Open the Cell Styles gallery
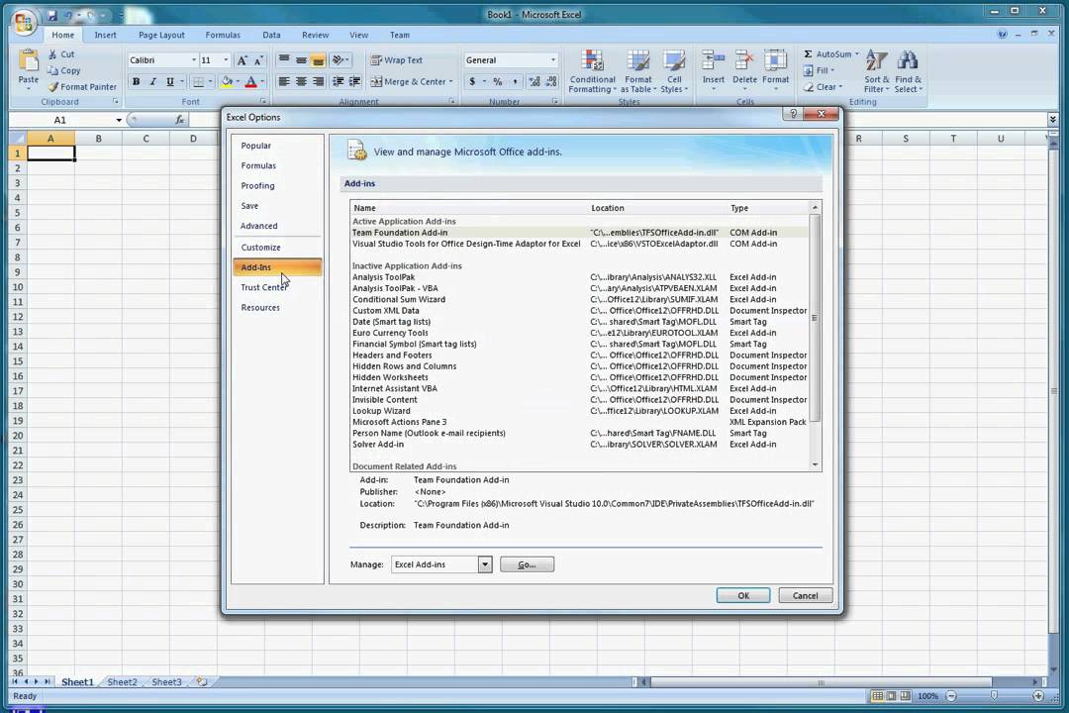 click(674, 71)
